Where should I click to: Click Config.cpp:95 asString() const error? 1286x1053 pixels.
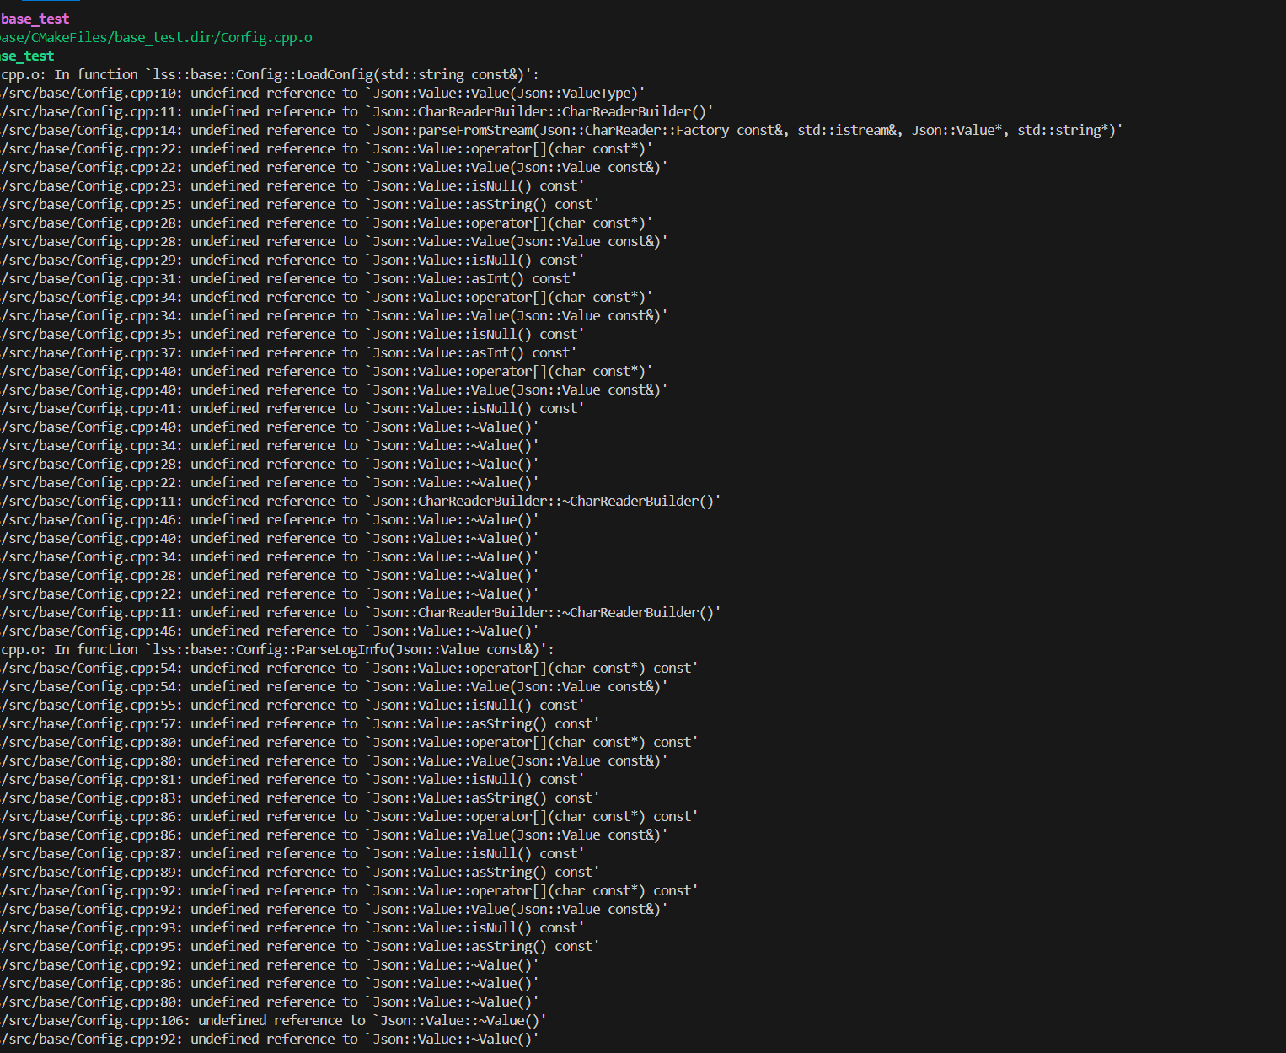coord(300,946)
